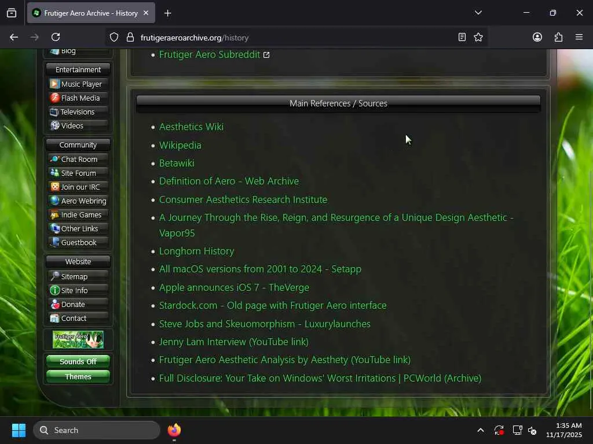
Task: Toggle the Sounds Off button
Action: click(78, 361)
